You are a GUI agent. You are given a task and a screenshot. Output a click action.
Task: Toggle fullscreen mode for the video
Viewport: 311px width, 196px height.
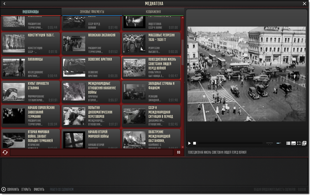click(299, 143)
